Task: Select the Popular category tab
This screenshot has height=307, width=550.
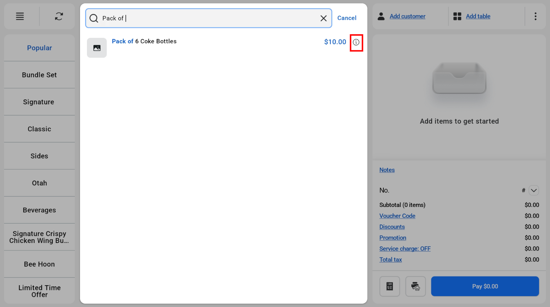Action: (x=39, y=48)
